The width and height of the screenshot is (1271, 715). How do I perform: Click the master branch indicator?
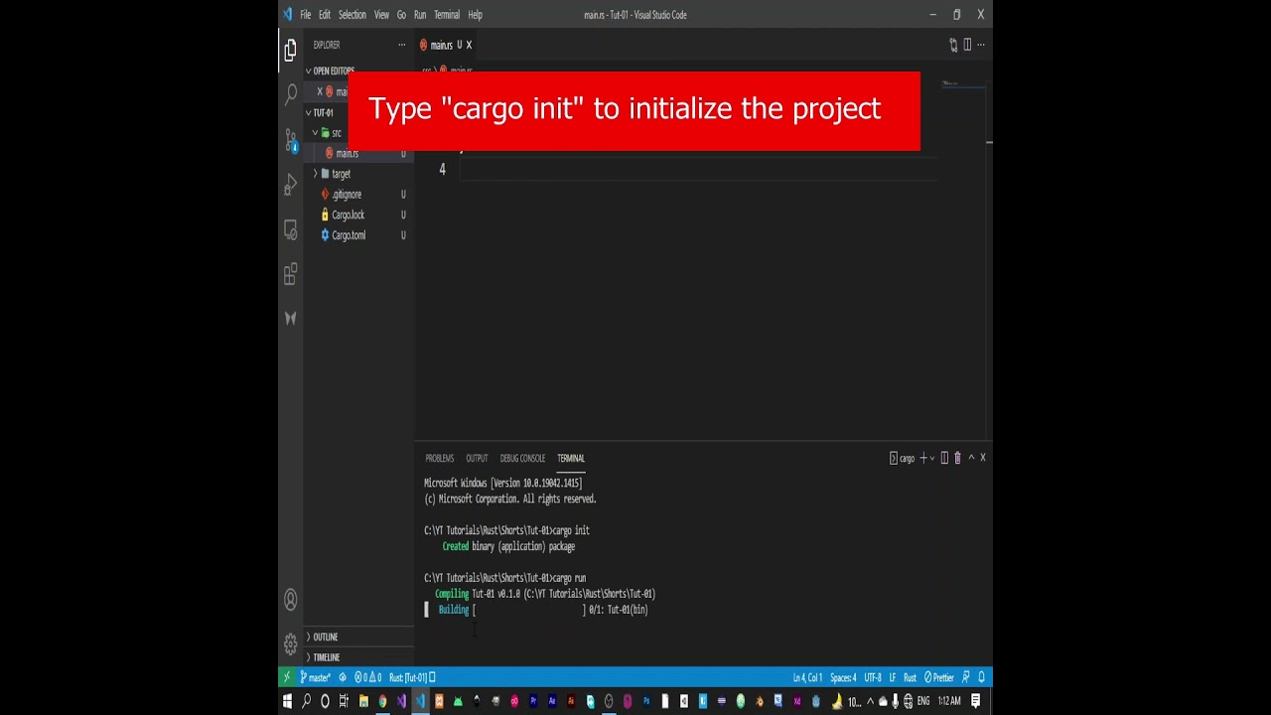point(316,677)
